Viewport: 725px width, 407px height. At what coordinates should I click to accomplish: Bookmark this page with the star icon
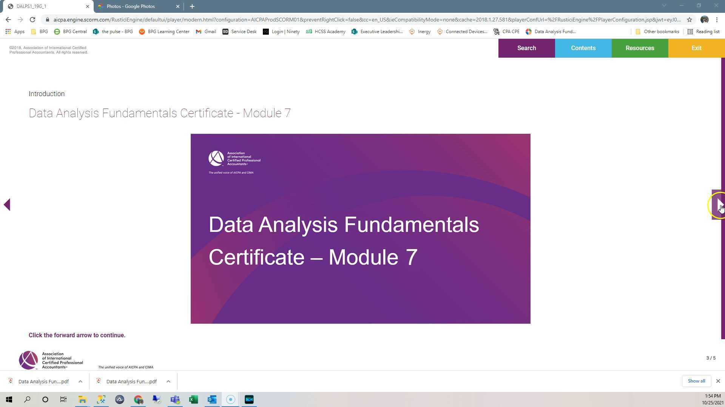[x=690, y=20]
